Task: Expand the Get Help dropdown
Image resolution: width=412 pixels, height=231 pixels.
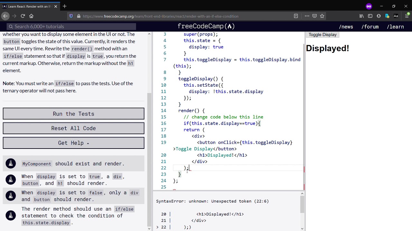Action: click(74, 143)
